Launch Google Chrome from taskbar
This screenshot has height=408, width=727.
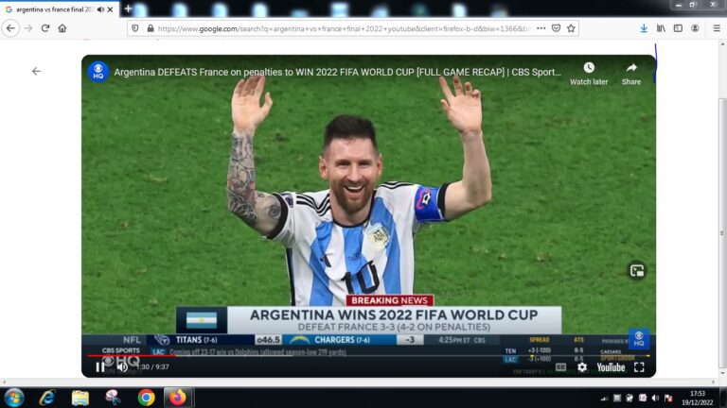[146, 398]
